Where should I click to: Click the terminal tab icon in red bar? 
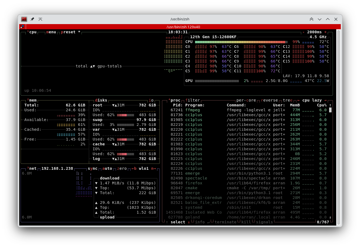pyautogui.click(x=22, y=27)
